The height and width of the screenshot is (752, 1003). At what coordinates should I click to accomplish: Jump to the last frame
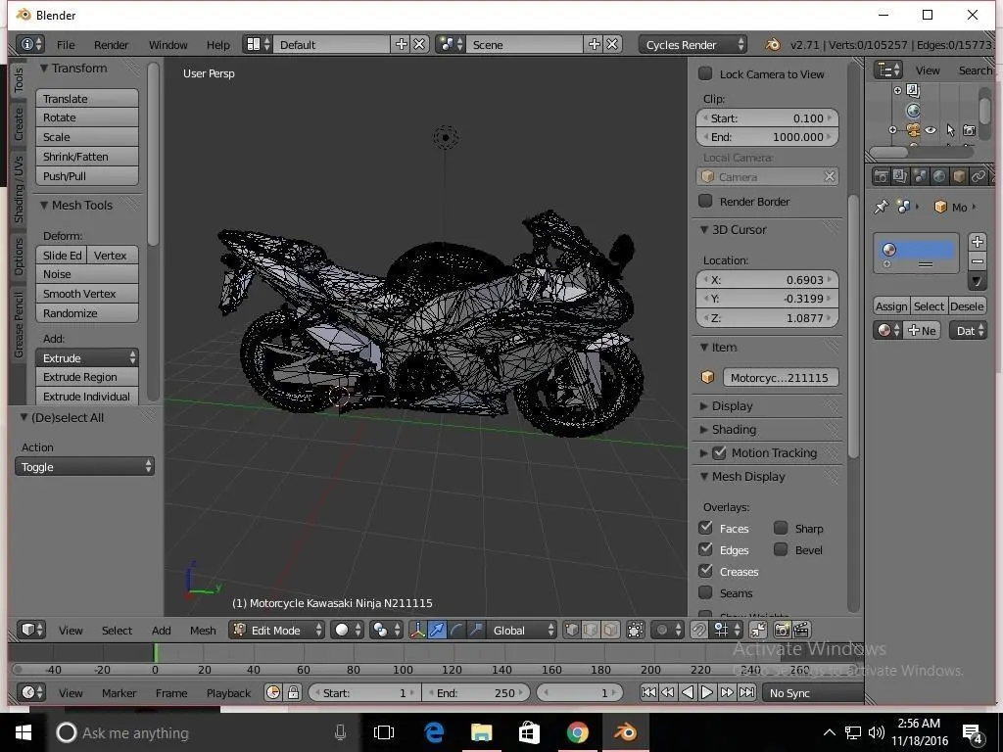click(746, 692)
